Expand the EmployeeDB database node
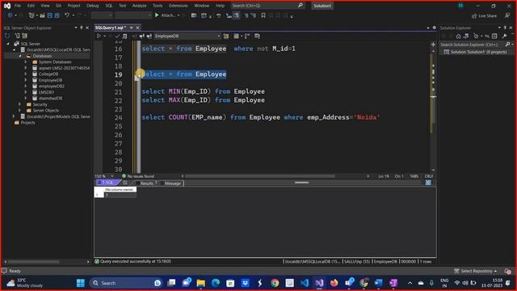 (26, 80)
